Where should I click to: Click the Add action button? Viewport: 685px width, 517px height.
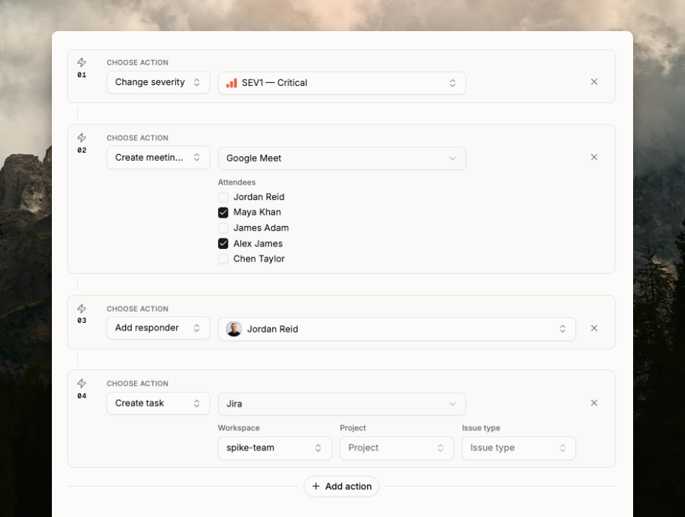pos(341,486)
